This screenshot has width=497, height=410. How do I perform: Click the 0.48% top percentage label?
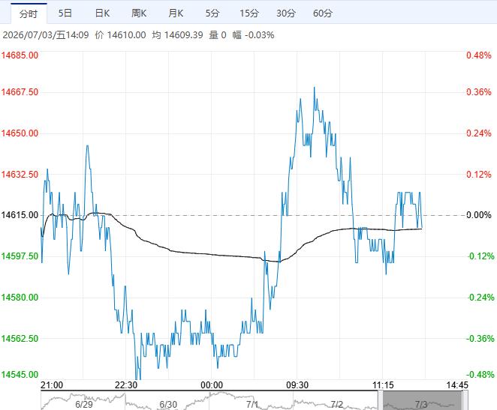pyautogui.click(x=479, y=55)
